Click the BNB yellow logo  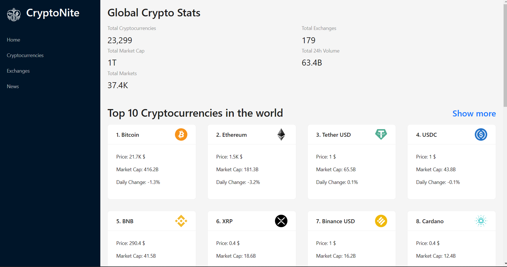pos(181,221)
